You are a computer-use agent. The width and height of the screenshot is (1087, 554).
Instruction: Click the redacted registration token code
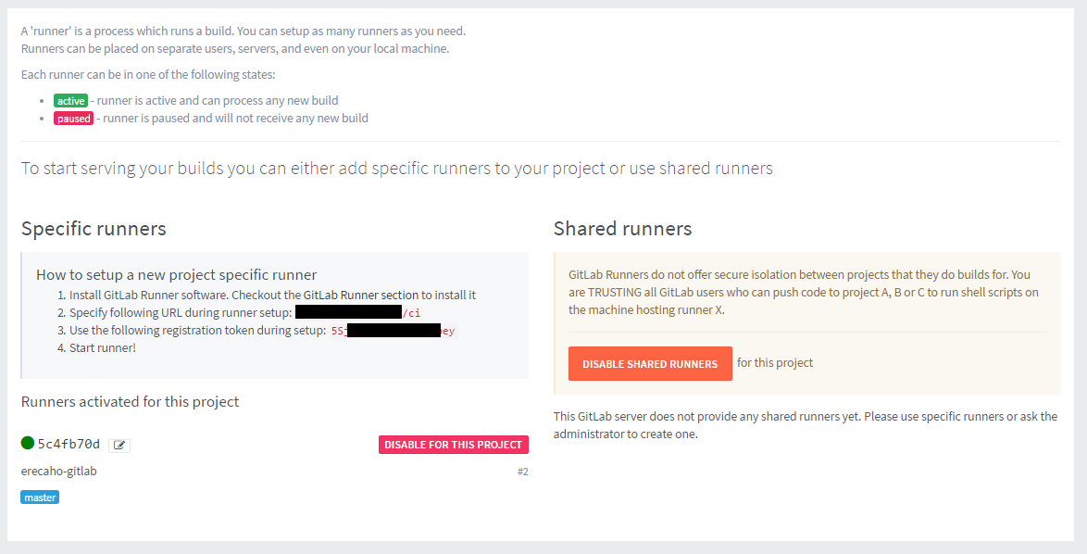[x=393, y=330]
